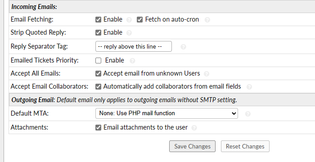Open the Default MTA dropdown
The width and height of the screenshot is (315, 162).
[166, 113]
